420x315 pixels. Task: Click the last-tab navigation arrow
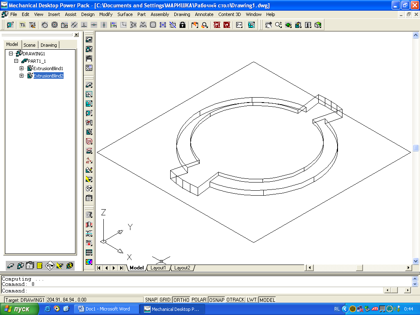121,268
